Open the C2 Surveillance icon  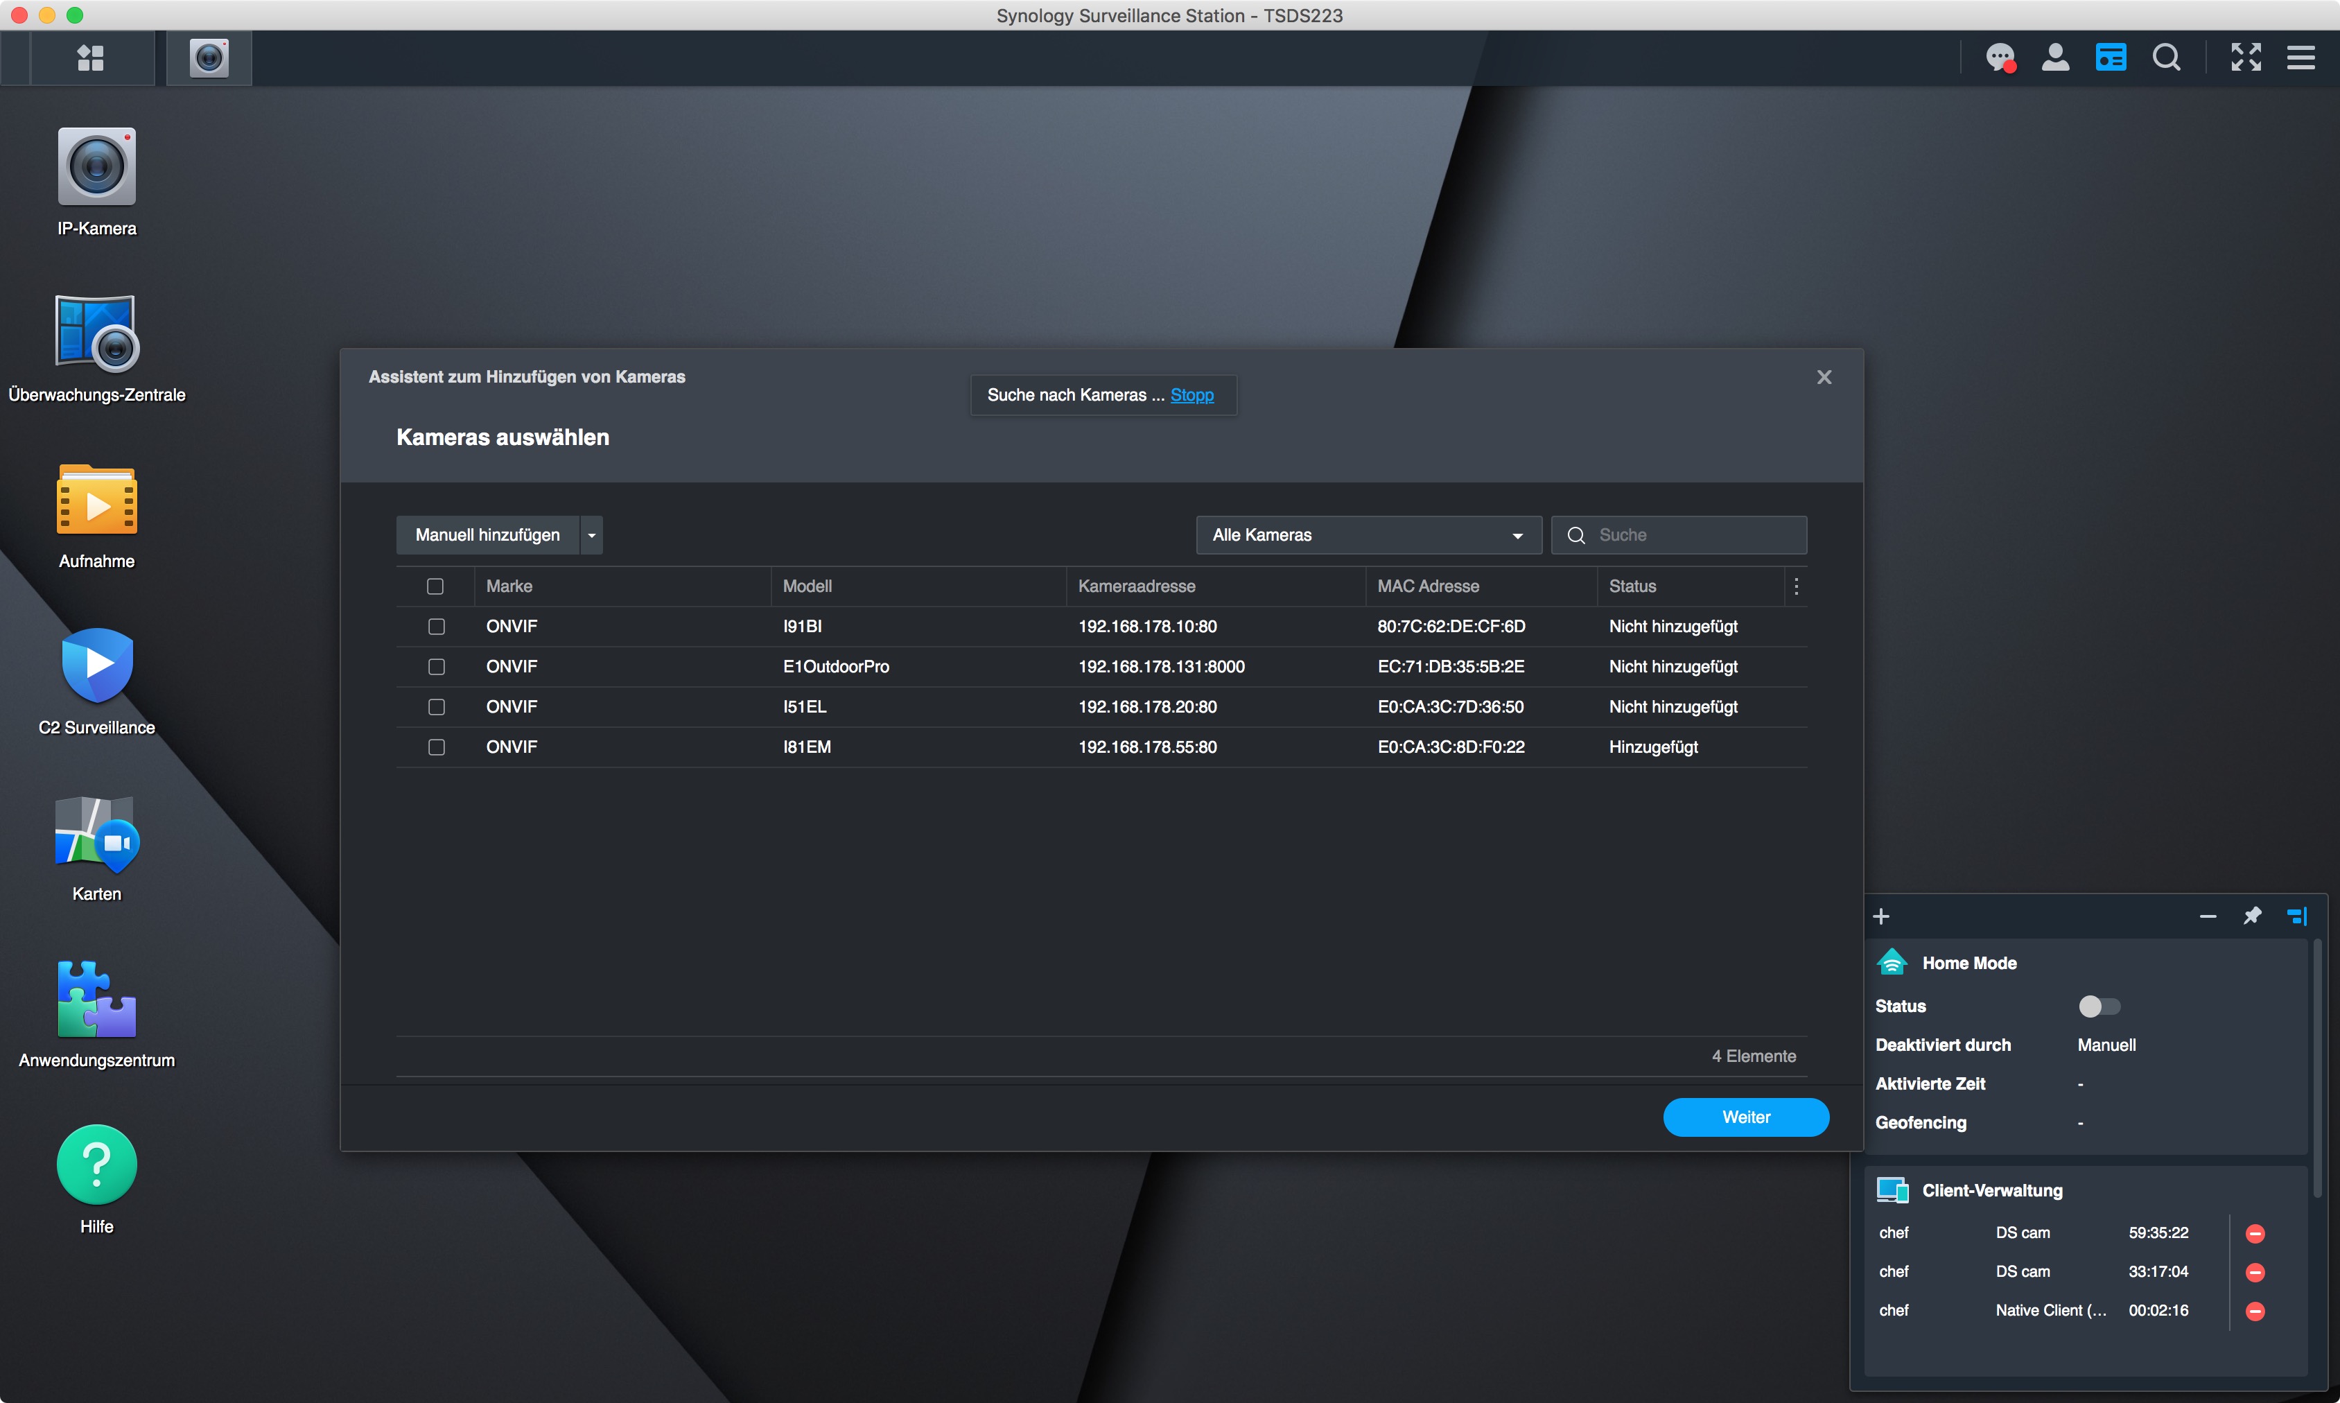[96, 665]
